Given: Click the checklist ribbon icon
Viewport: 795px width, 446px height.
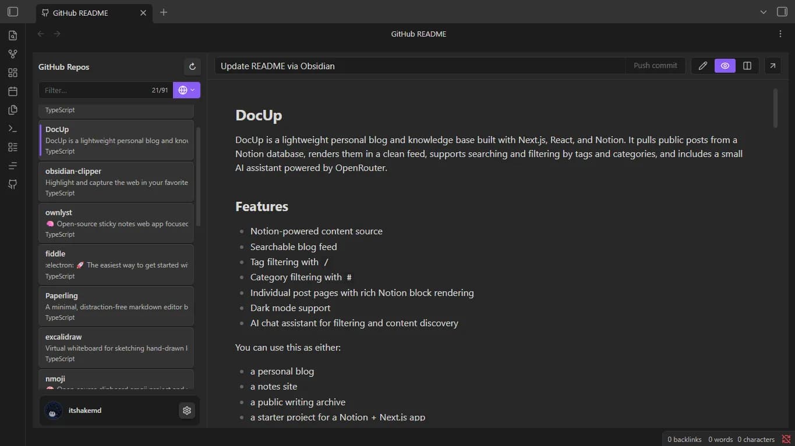Looking at the screenshot, I should click(13, 147).
